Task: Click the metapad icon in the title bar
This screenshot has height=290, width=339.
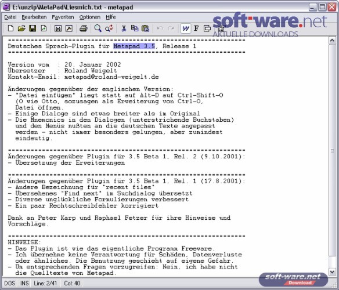Action: (x=6, y=7)
